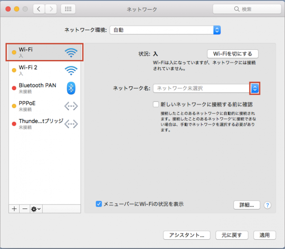Uncheck show Wi-Fi status in menu bar
285x249 pixels.
(x=99, y=204)
